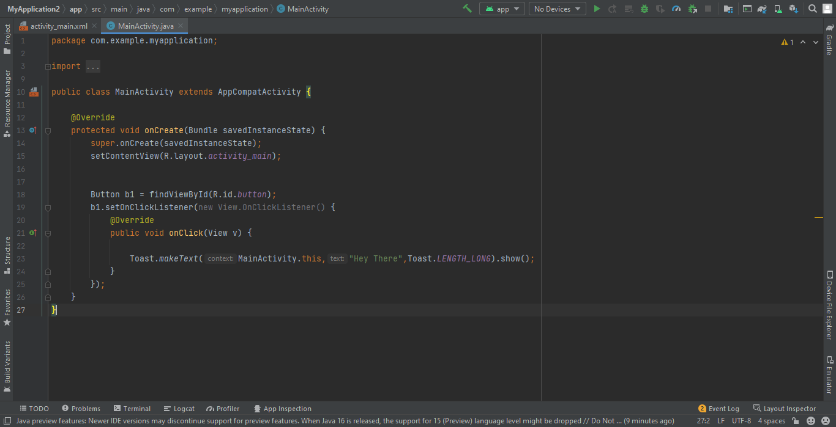Change LF line separator in the status bar

point(721,421)
